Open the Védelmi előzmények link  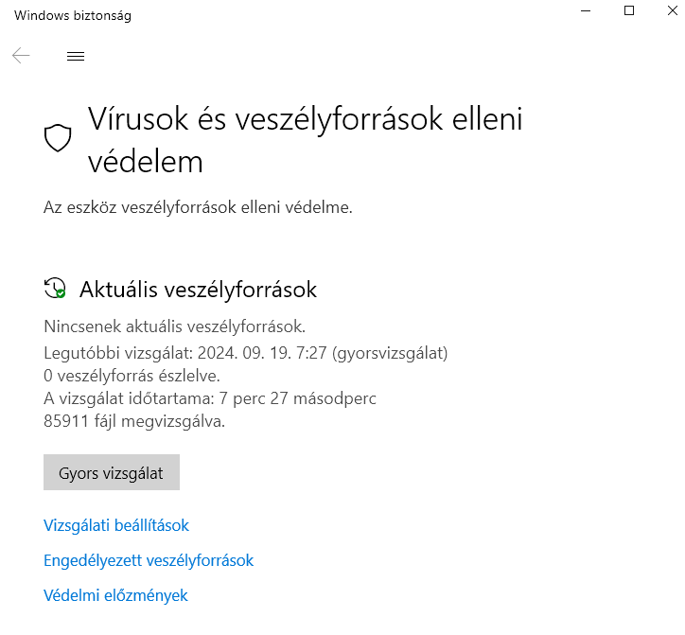point(115,595)
